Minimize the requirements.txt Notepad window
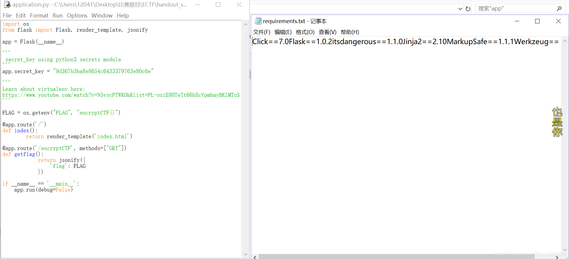Image resolution: width=569 pixels, height=259 pixels. (x=517, y=21)
